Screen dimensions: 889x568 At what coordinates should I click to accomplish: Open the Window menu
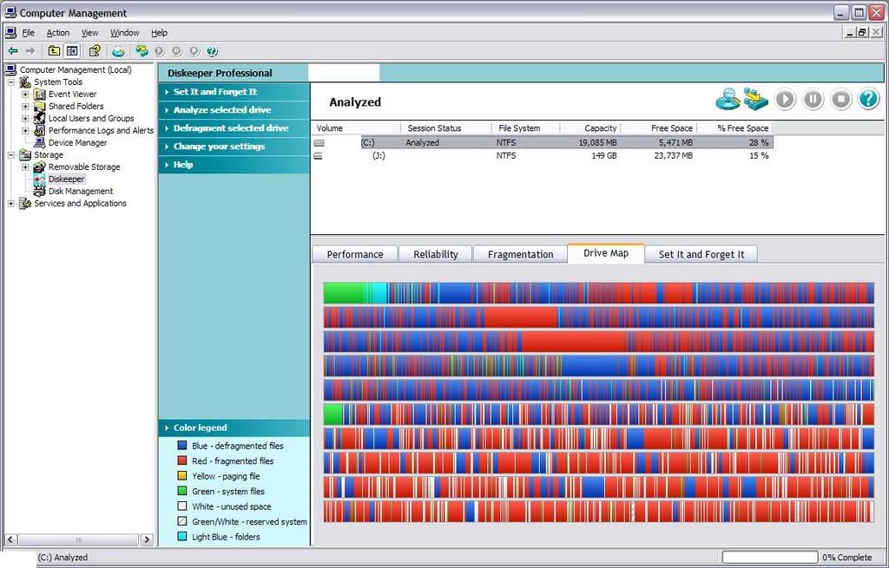tap(125, 33)
